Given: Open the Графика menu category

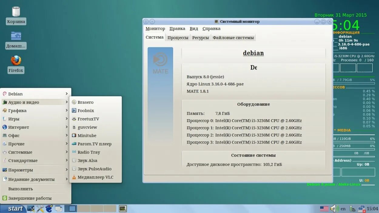Looking at the screenshot, I should (x=35, y=111).
